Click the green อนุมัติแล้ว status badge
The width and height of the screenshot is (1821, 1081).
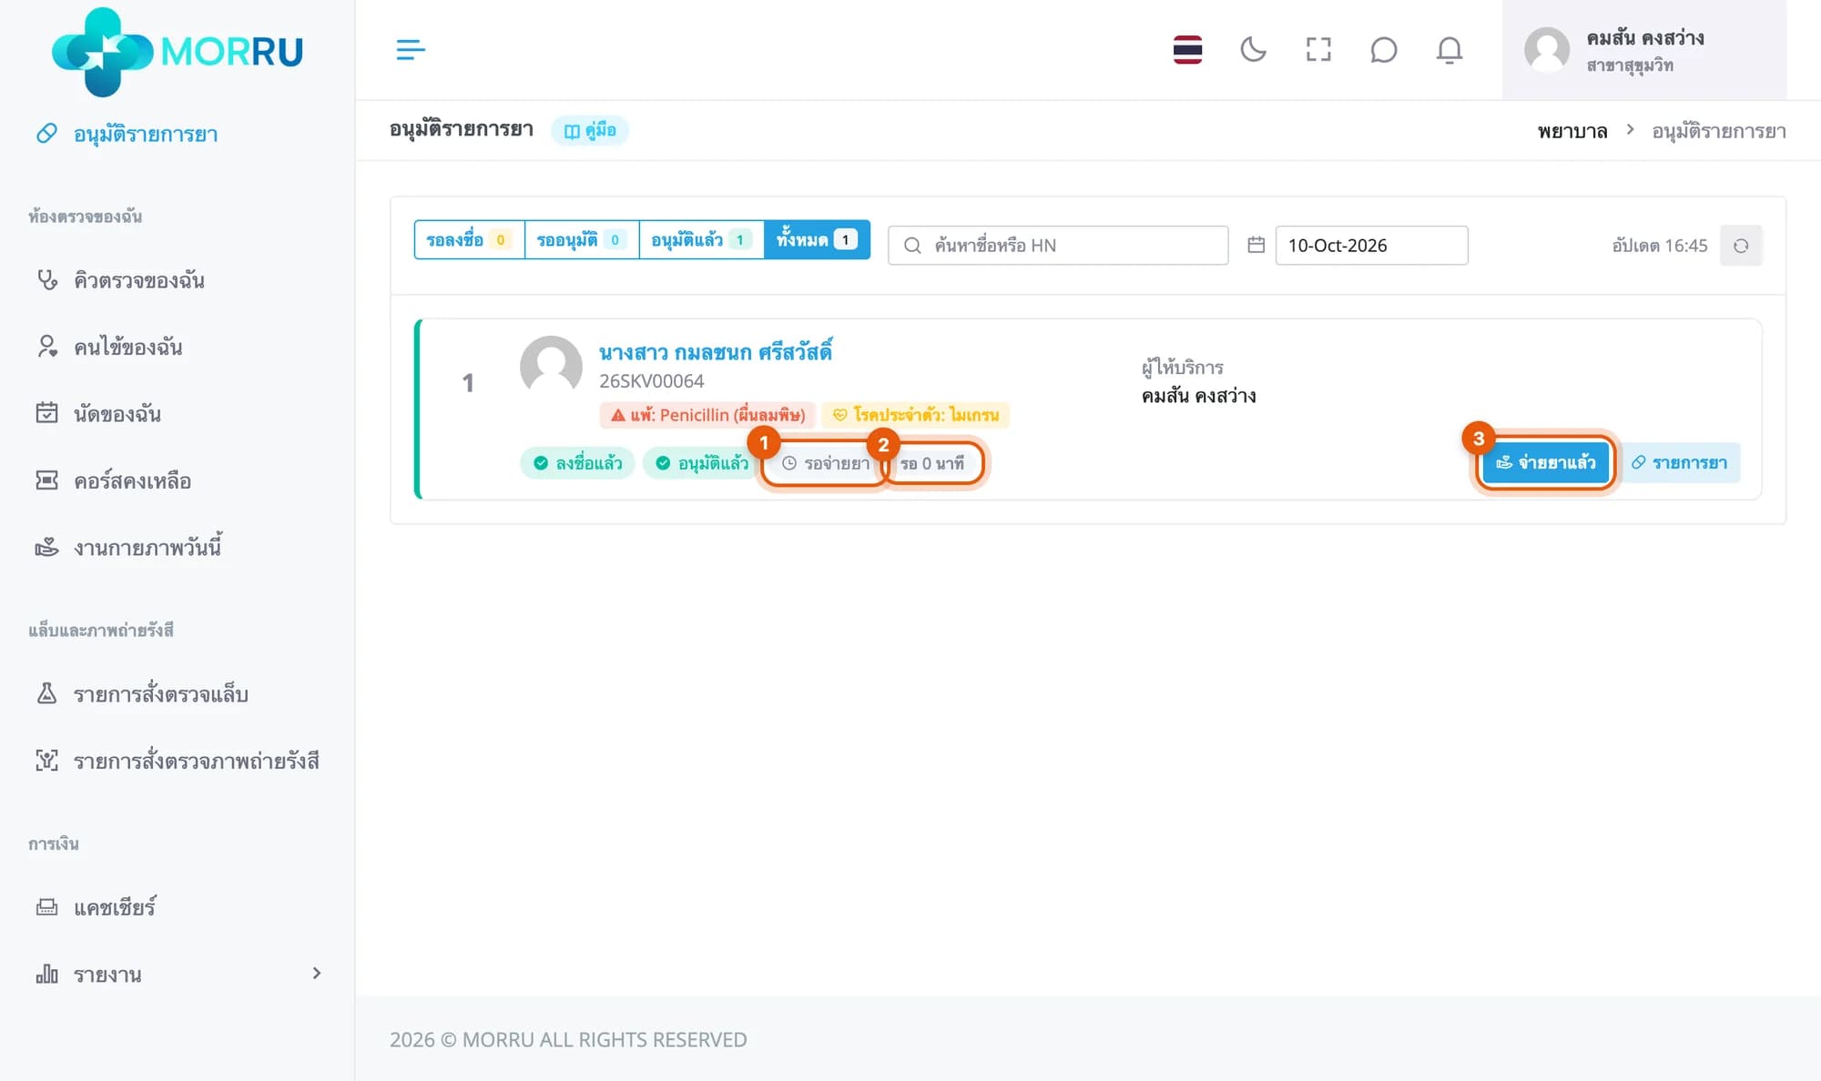click(x=701, y=463)
